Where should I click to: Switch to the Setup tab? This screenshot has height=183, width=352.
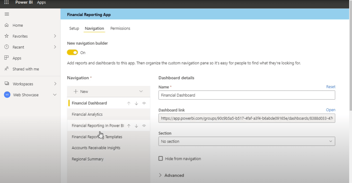(x=74, y=28)
